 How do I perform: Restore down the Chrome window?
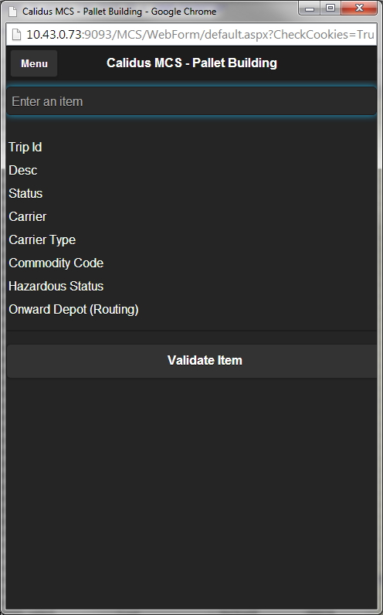click(330, 8)
